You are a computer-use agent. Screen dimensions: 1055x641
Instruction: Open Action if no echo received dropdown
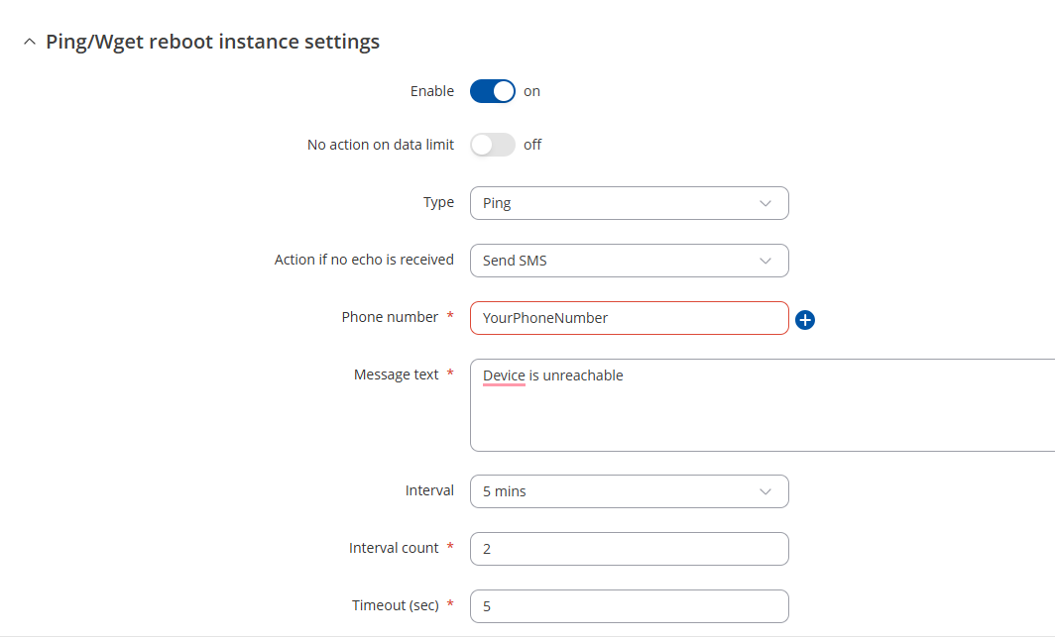pyautogui.click(x=629, y=261)
